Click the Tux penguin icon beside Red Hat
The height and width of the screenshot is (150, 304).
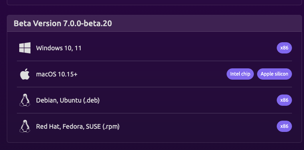coord(25,126)
